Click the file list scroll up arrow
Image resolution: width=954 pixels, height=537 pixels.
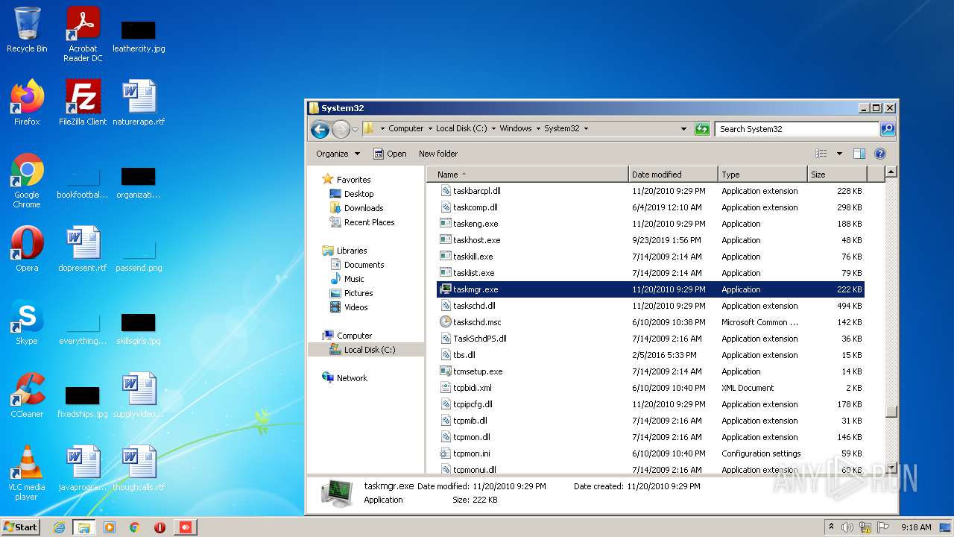(891, 172)
